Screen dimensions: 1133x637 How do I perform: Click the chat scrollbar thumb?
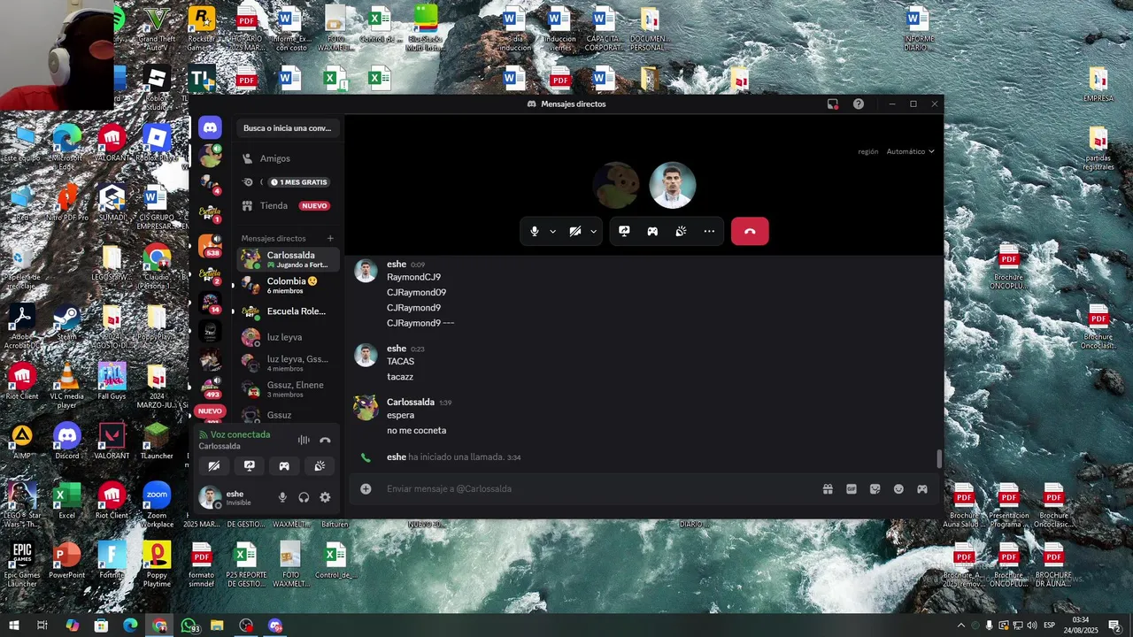point(939,459)
